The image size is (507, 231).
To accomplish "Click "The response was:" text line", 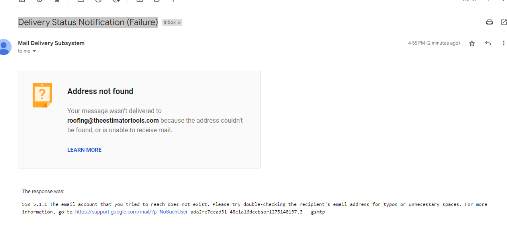I will pyautogui.click(x=43, y=192).
